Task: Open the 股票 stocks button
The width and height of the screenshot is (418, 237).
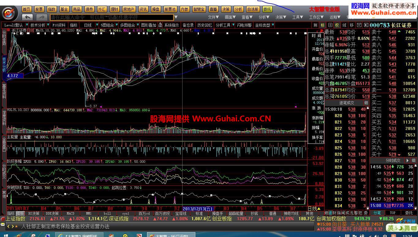Action: click(x=39, y=9)
